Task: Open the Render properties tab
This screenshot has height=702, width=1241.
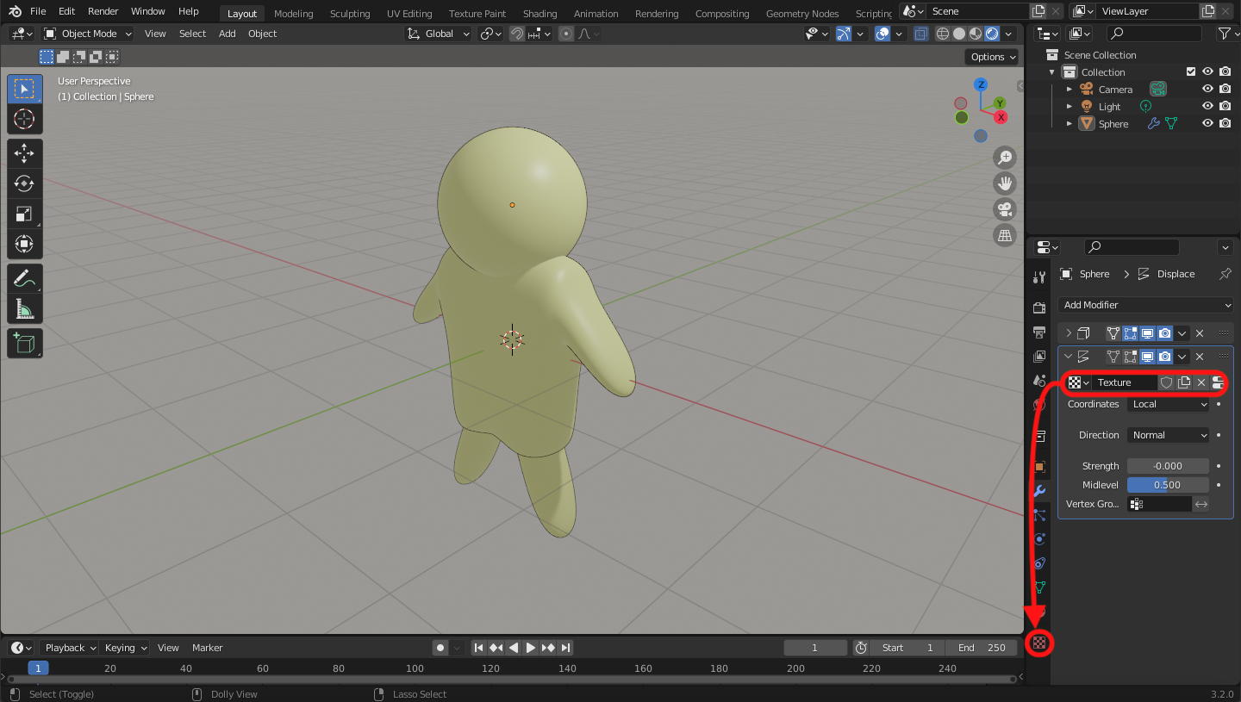Action: tap(1040, 308)
